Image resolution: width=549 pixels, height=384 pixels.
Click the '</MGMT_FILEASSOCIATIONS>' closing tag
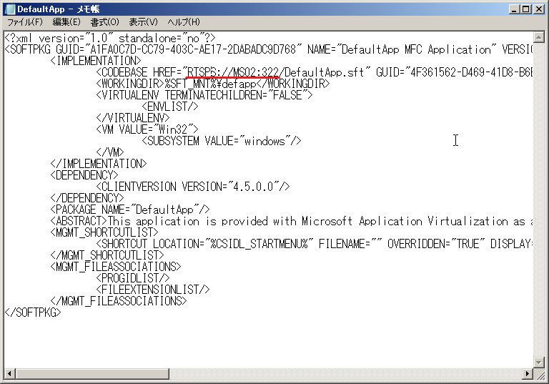pos(119,301)
